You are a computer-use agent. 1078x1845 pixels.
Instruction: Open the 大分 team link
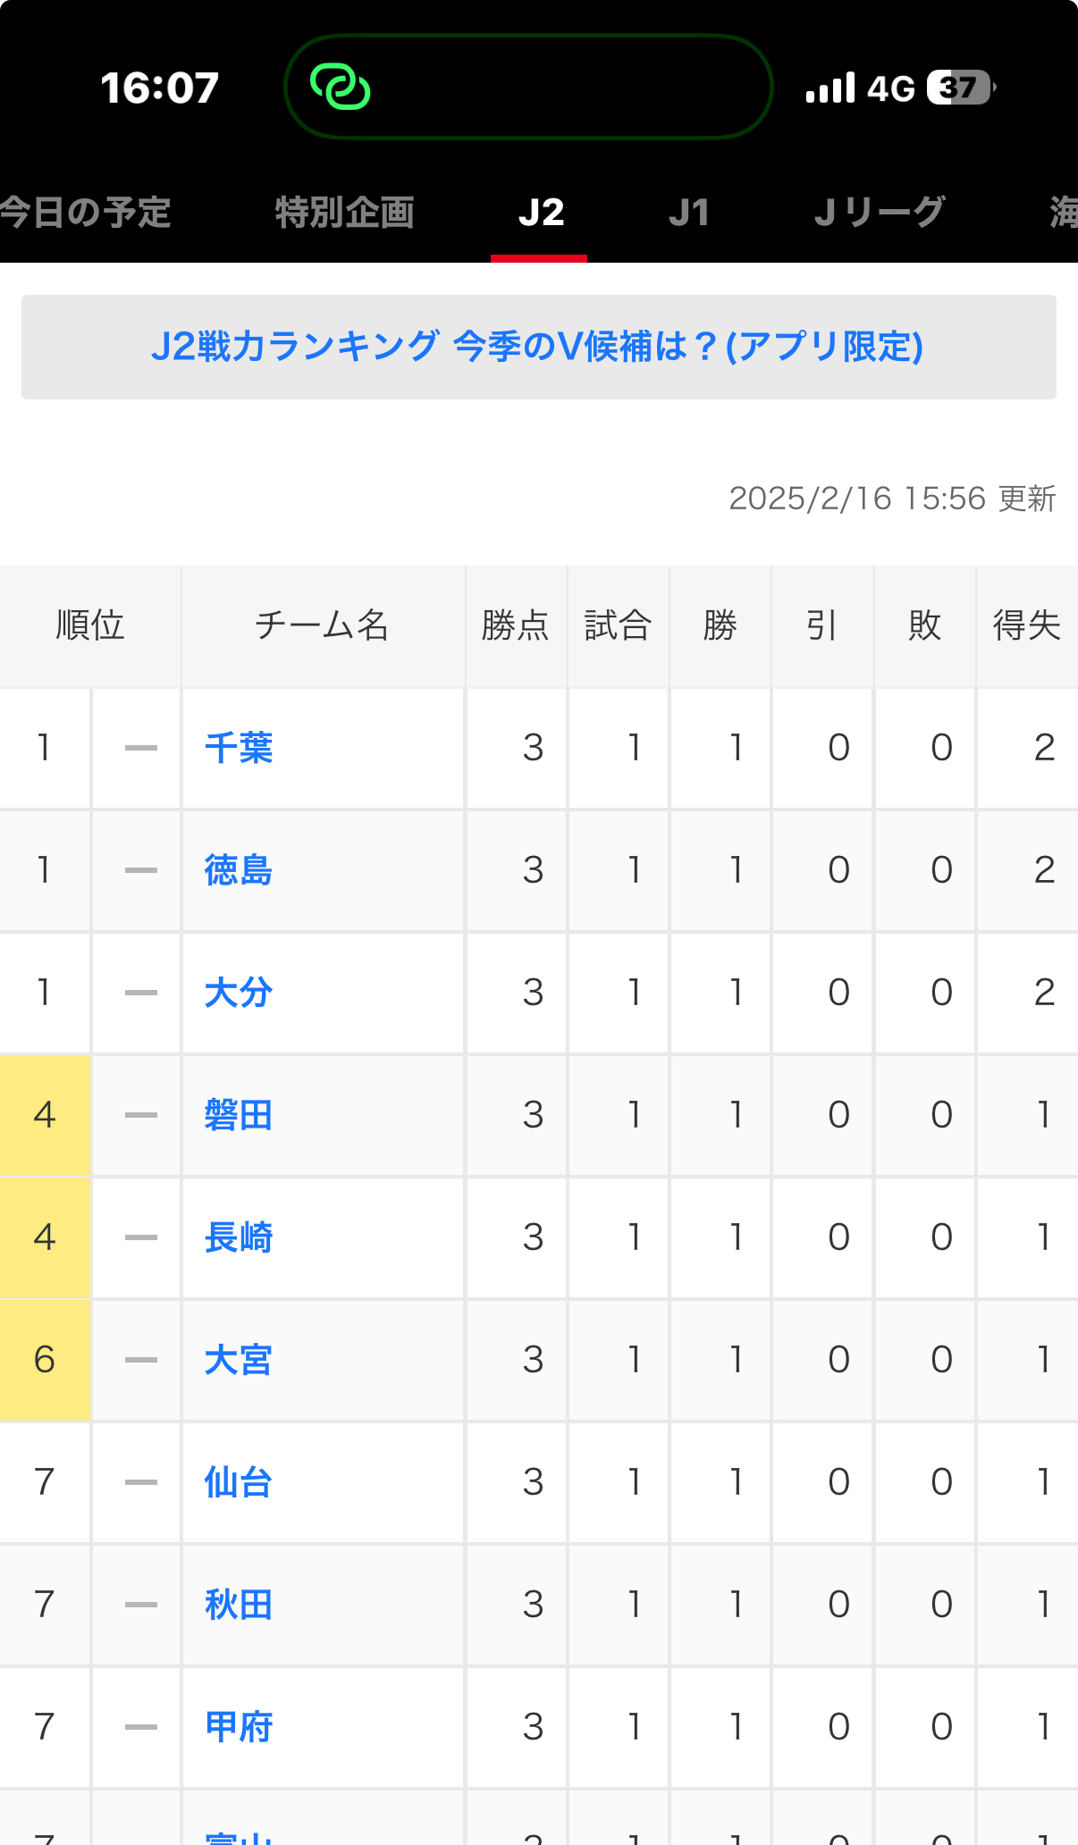(239, 993)
